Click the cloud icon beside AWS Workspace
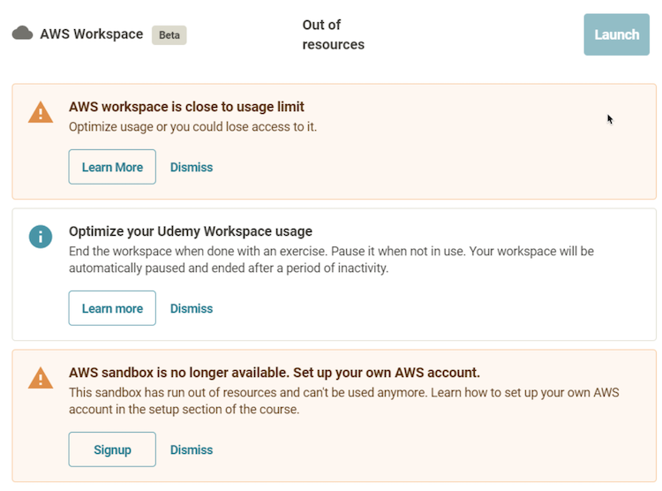 22,34
